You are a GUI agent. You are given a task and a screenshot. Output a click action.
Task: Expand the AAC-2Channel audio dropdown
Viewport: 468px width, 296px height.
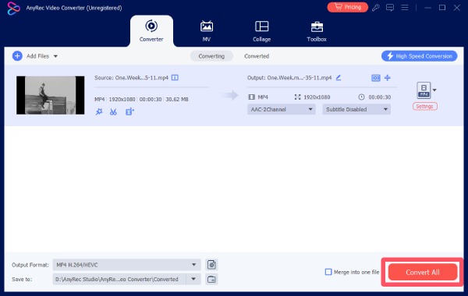(x=281, y=109)
